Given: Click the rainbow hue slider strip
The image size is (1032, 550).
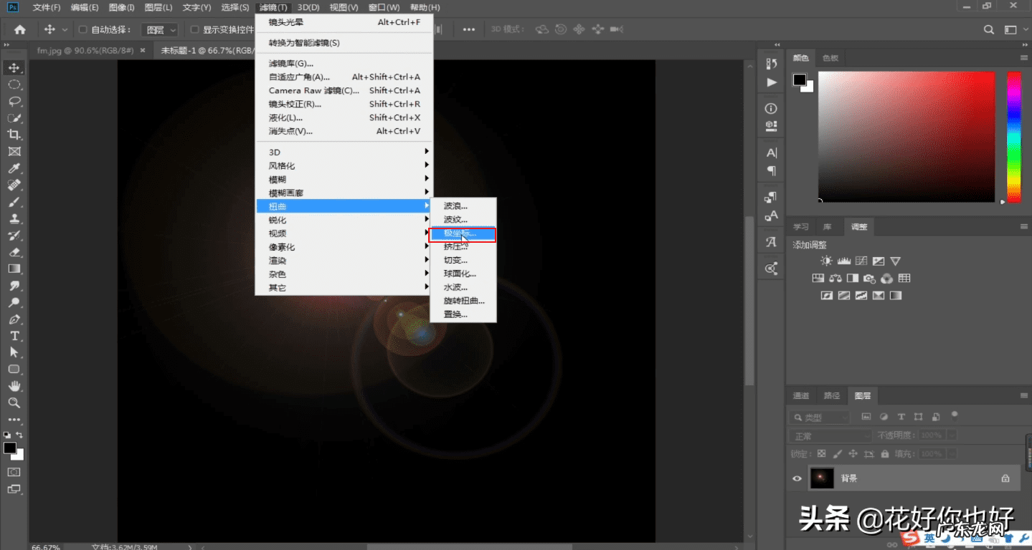Looking at the screenshot, I should tap(1013, 136).
